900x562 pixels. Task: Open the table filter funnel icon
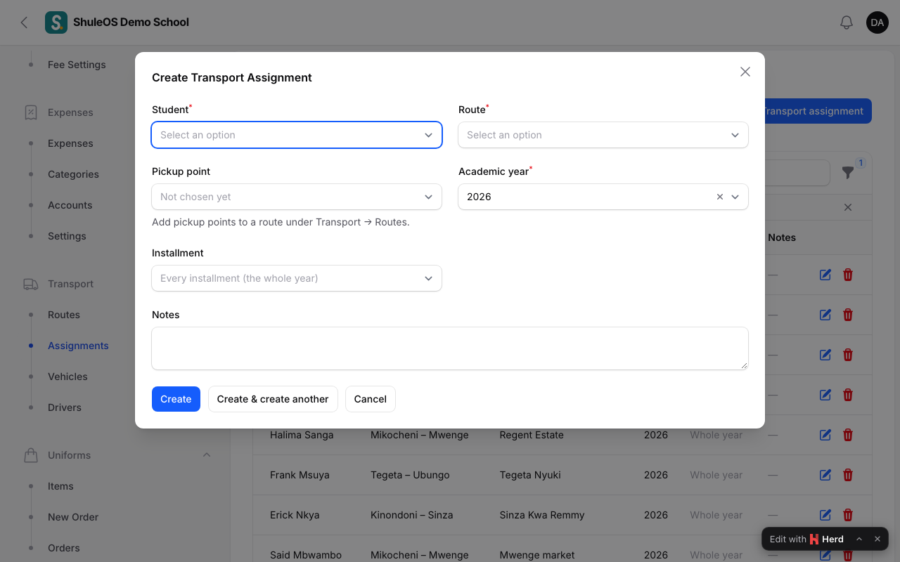[848, 173]
